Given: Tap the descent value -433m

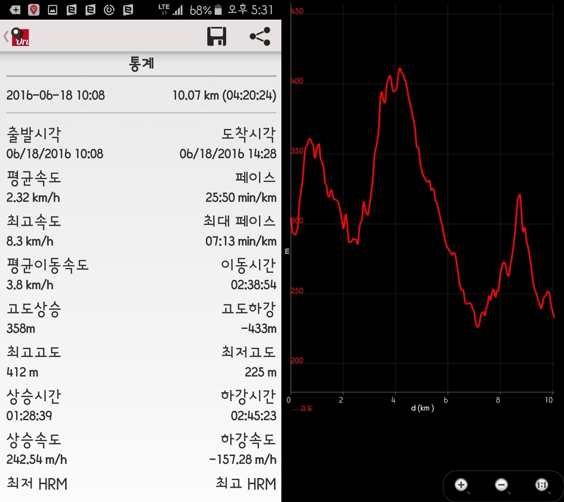Looking at the screenshot, I should pos(258,328).
